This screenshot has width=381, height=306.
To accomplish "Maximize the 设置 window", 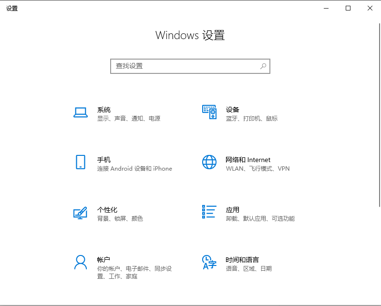I will coord(348,8).
